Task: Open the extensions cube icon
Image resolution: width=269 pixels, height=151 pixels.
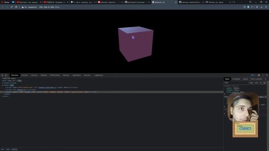Action: click(257, 7)
